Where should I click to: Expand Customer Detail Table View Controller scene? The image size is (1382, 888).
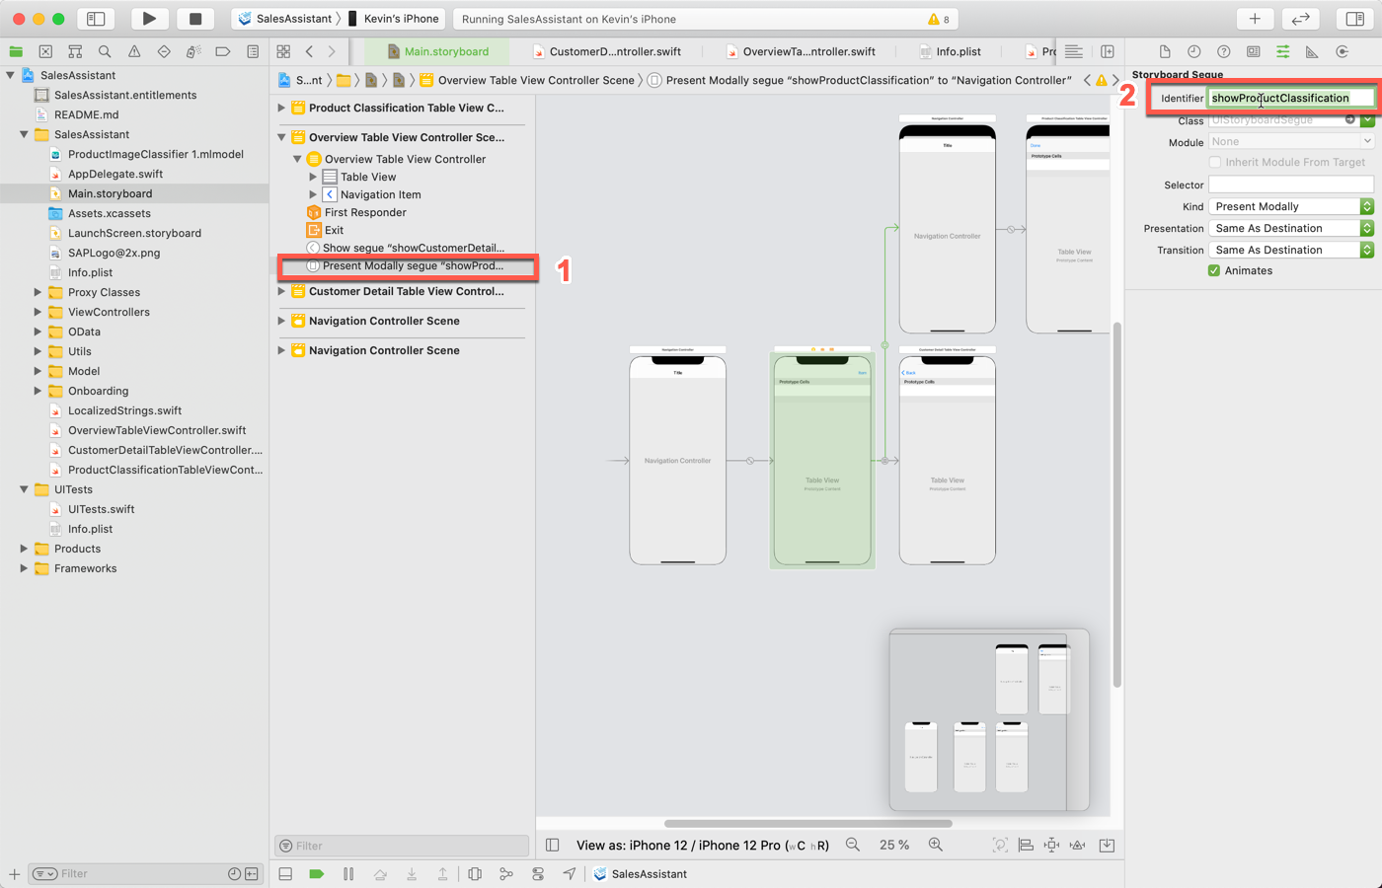pyautogui.click(x=281, y=291)
